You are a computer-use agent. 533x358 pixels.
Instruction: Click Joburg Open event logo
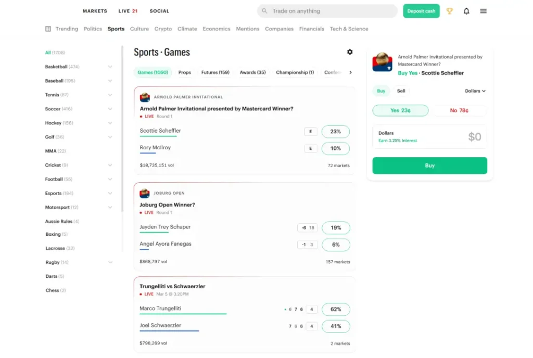point(145,193)
